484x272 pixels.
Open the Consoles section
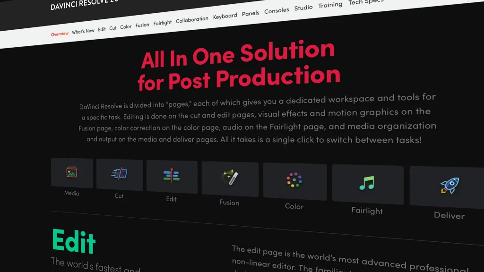point(277,10)
